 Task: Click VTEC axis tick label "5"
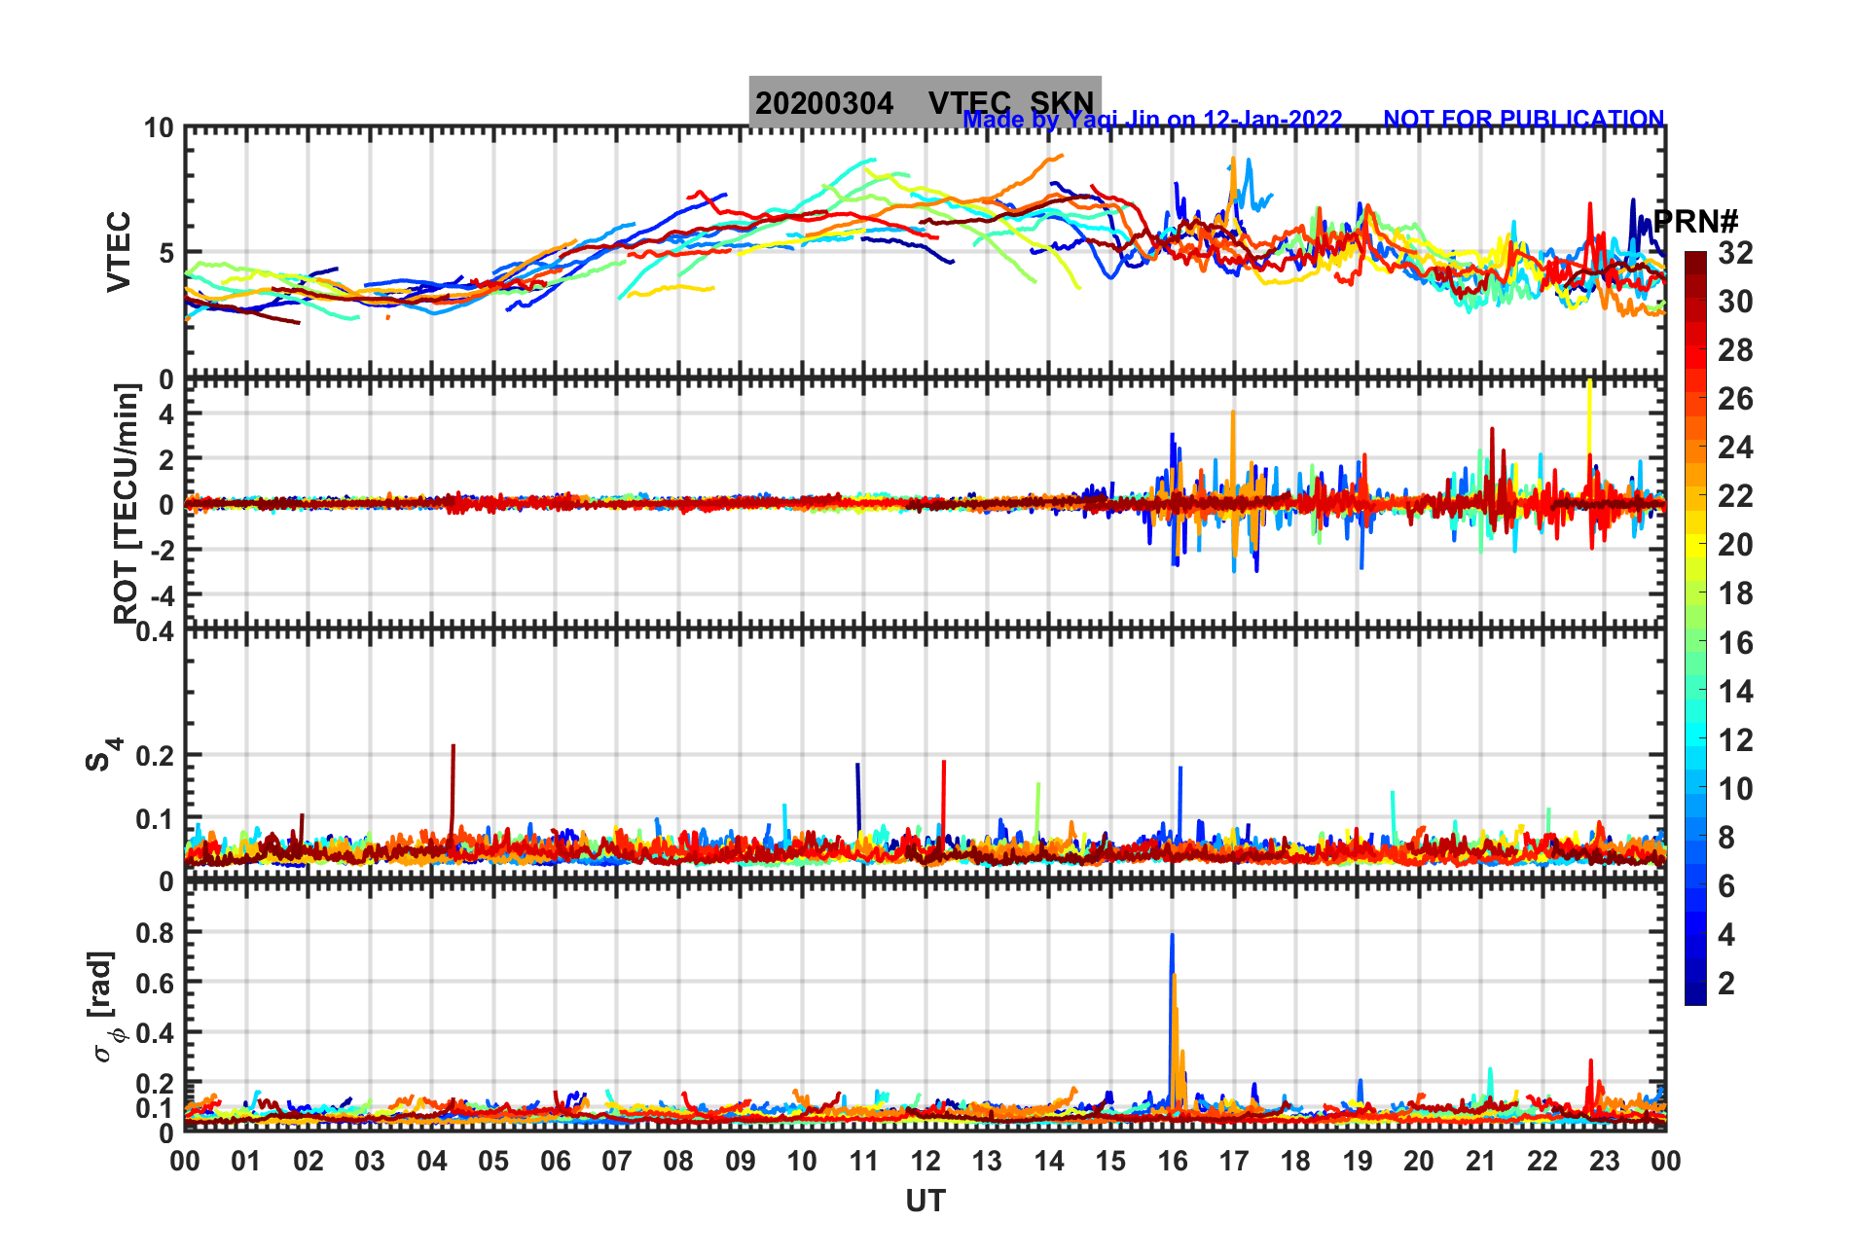click(166, 253)
